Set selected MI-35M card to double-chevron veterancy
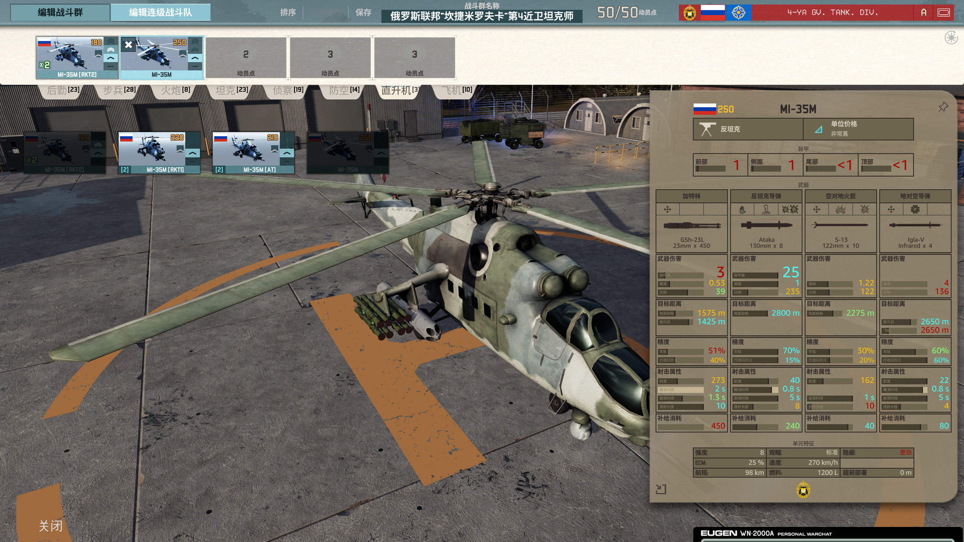964x542 pixels. (x=195, y=50)
